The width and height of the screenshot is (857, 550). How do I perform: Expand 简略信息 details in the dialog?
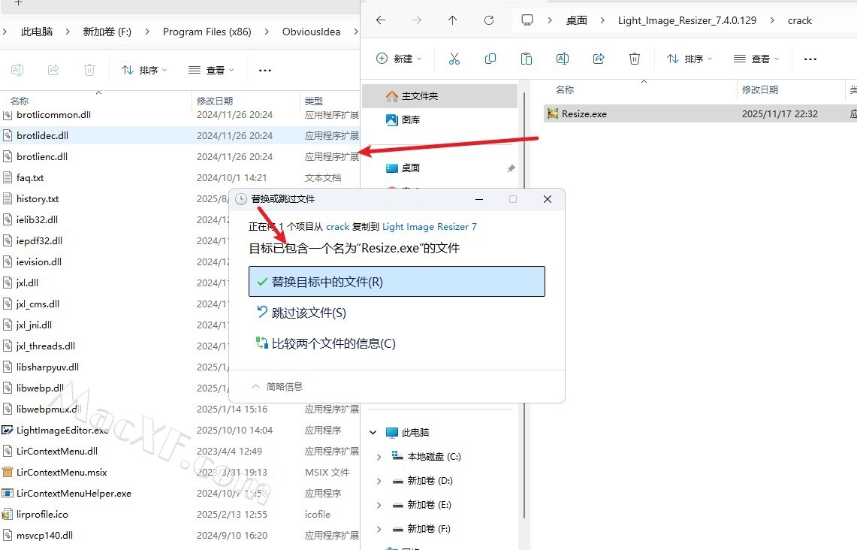point(277,386)
